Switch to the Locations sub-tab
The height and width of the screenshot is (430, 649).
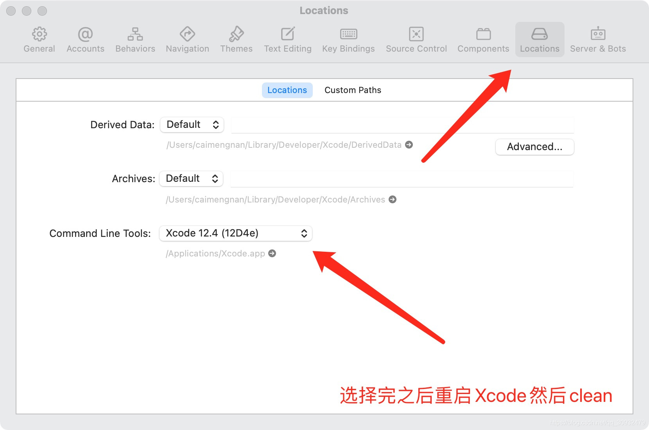tap(287, 90)
